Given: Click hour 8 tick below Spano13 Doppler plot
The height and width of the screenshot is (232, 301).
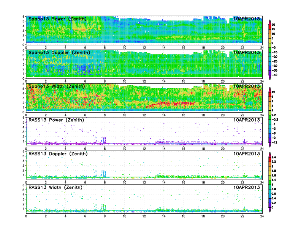Looking at the screenshot, I should click(x=105, y=82).
